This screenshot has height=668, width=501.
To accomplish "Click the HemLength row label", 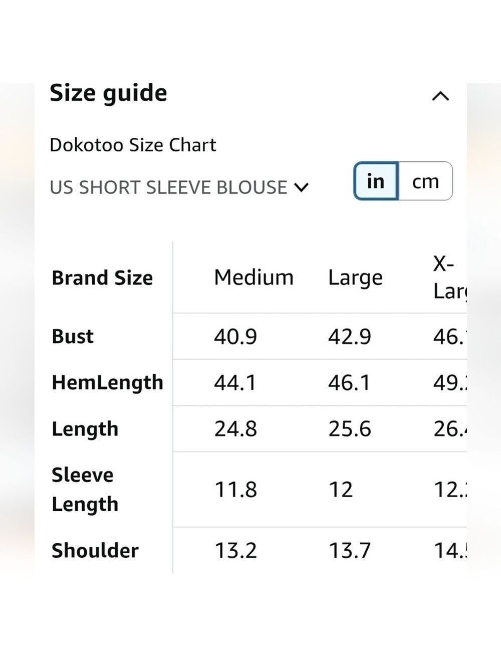I will tap(108, 383).
